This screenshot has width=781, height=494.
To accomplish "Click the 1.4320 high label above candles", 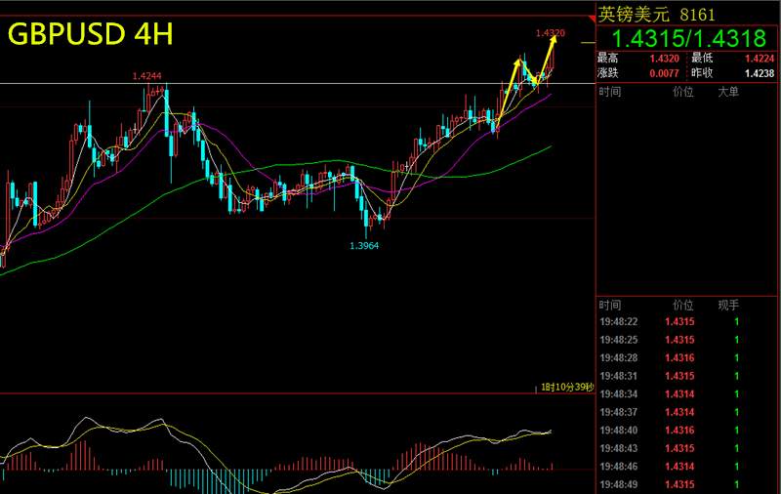I will pos(551,33).
